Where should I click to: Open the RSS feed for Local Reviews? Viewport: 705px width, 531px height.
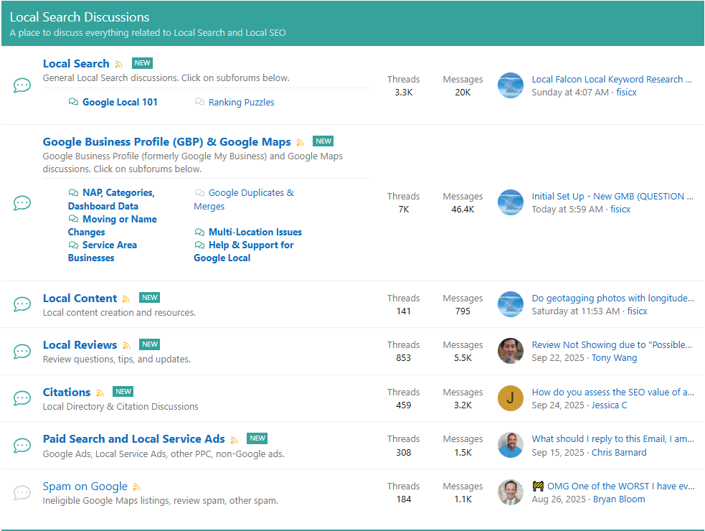[127, 346]
